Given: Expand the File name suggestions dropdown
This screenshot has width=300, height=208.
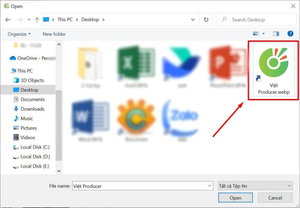Looking at the screenshot, I should (x=210, y=186).
